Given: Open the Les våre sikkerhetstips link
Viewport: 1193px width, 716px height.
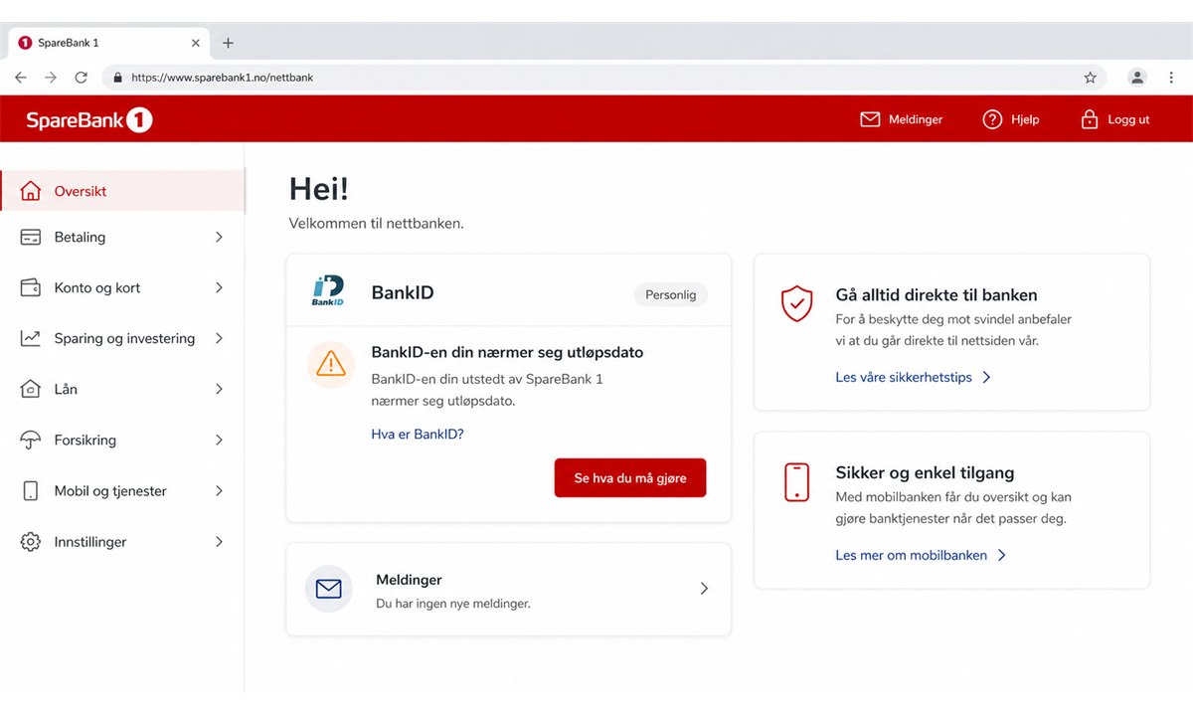Looking at the screenshot, I should pos(904,378).
